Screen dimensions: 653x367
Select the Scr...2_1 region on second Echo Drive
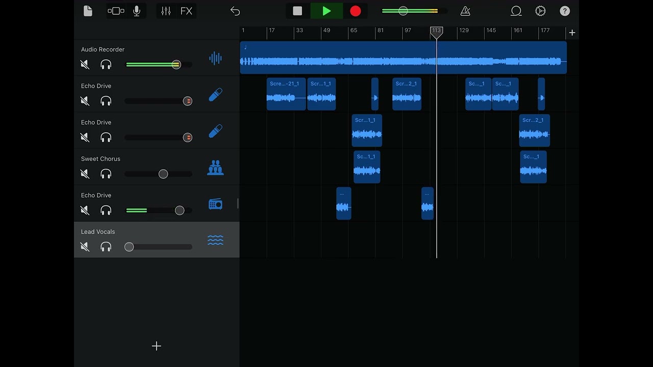(x=534, y=130)
